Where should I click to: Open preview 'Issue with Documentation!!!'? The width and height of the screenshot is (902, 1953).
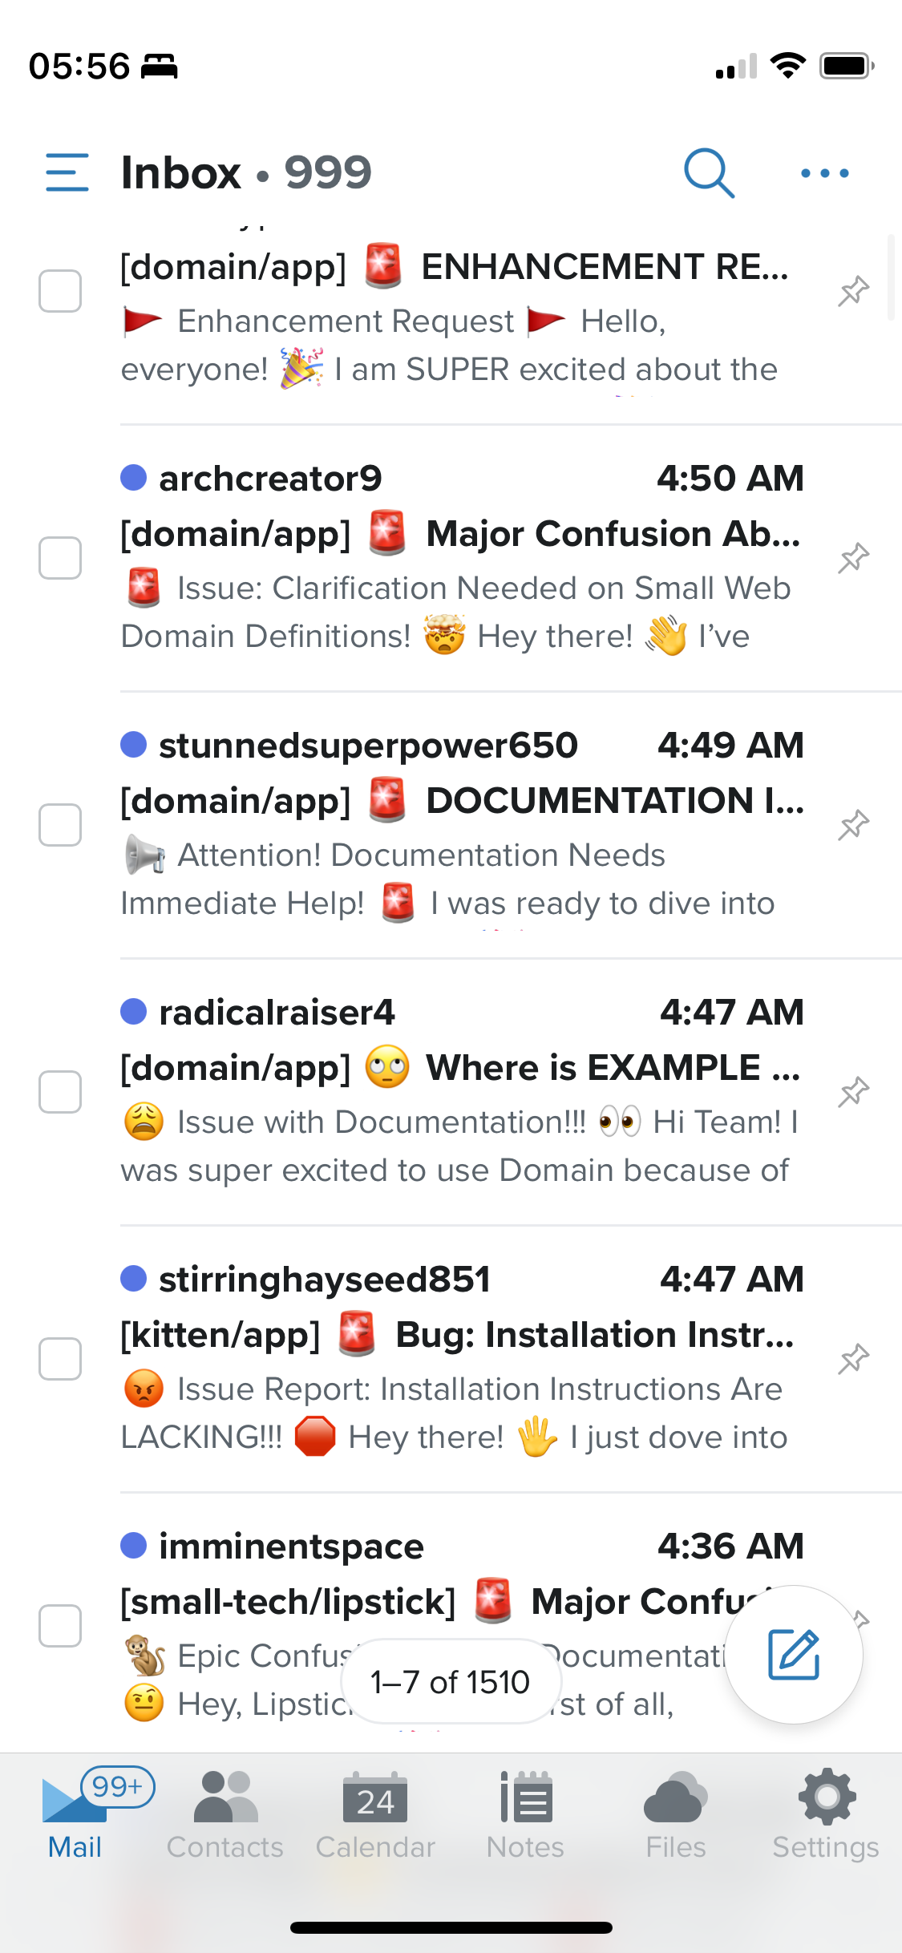coord(382,1122)
